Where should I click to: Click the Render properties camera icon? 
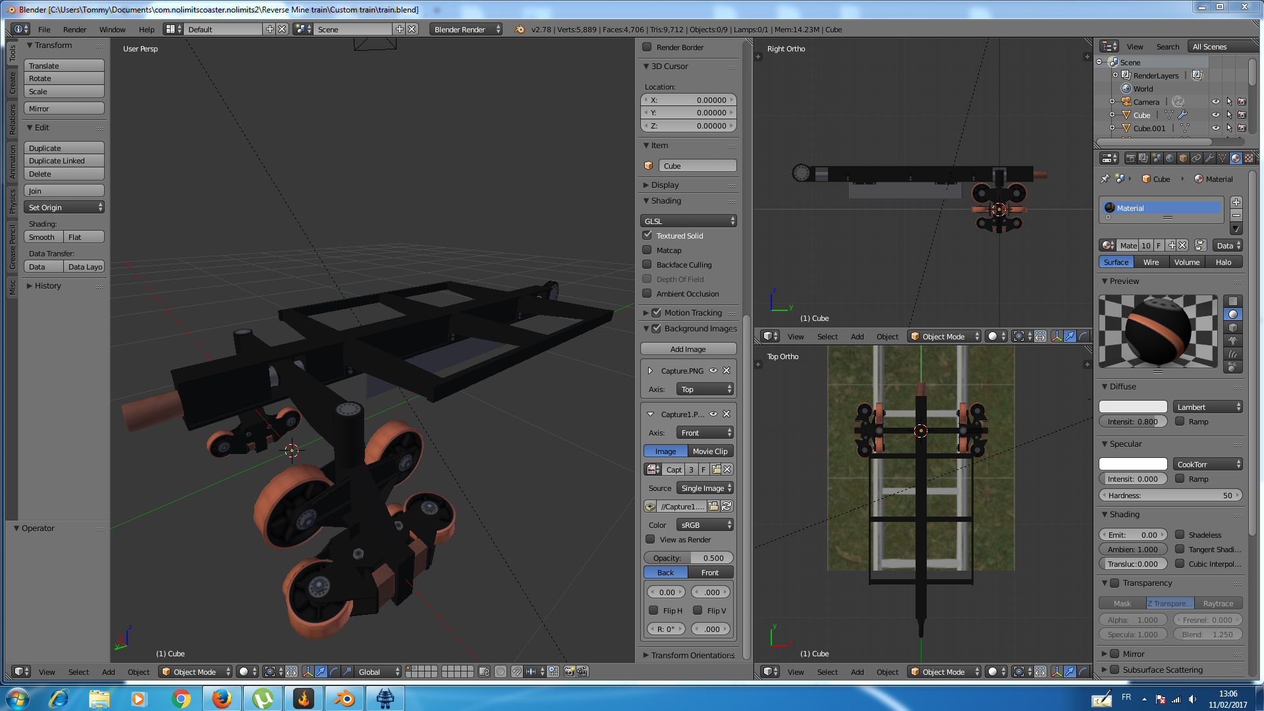point(1130,158)
